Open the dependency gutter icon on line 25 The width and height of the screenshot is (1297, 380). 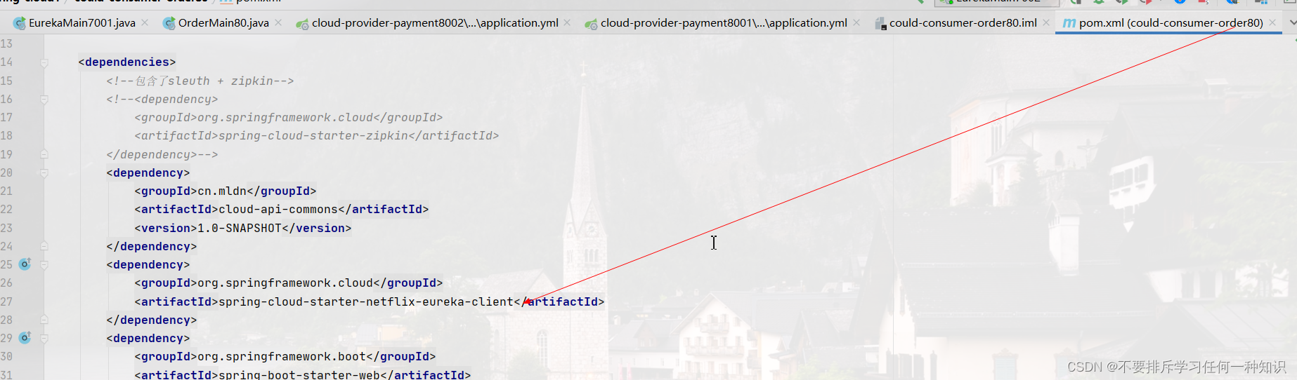(25, 264)
